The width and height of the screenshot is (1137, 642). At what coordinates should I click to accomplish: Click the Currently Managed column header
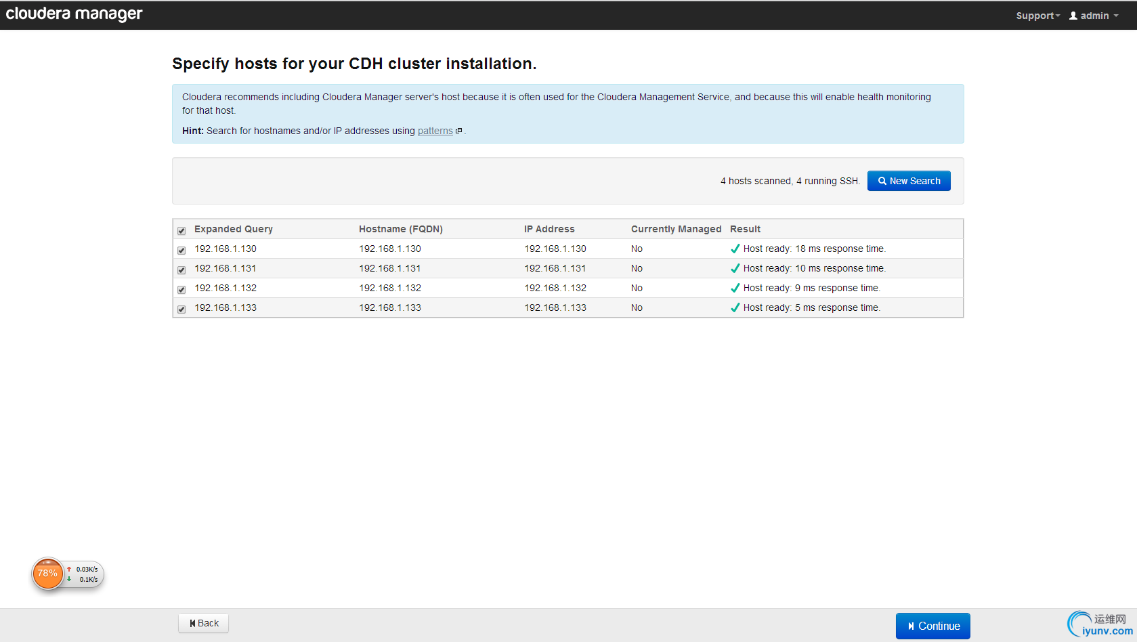[676, 229]
